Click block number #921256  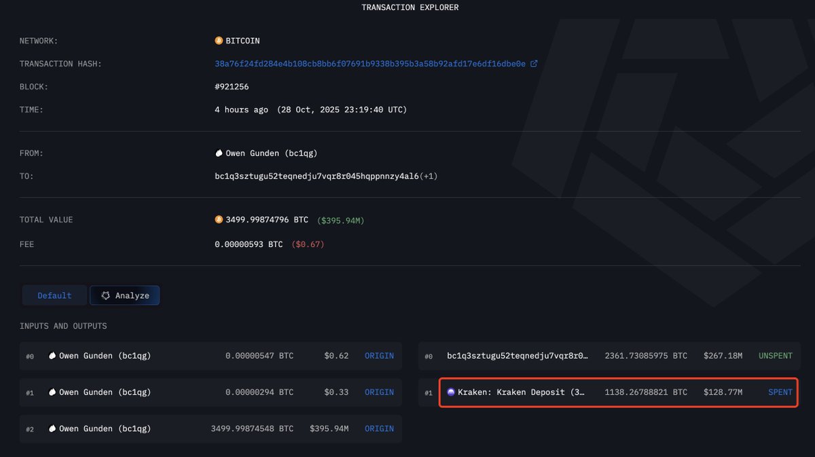click(x=234, y=87)
